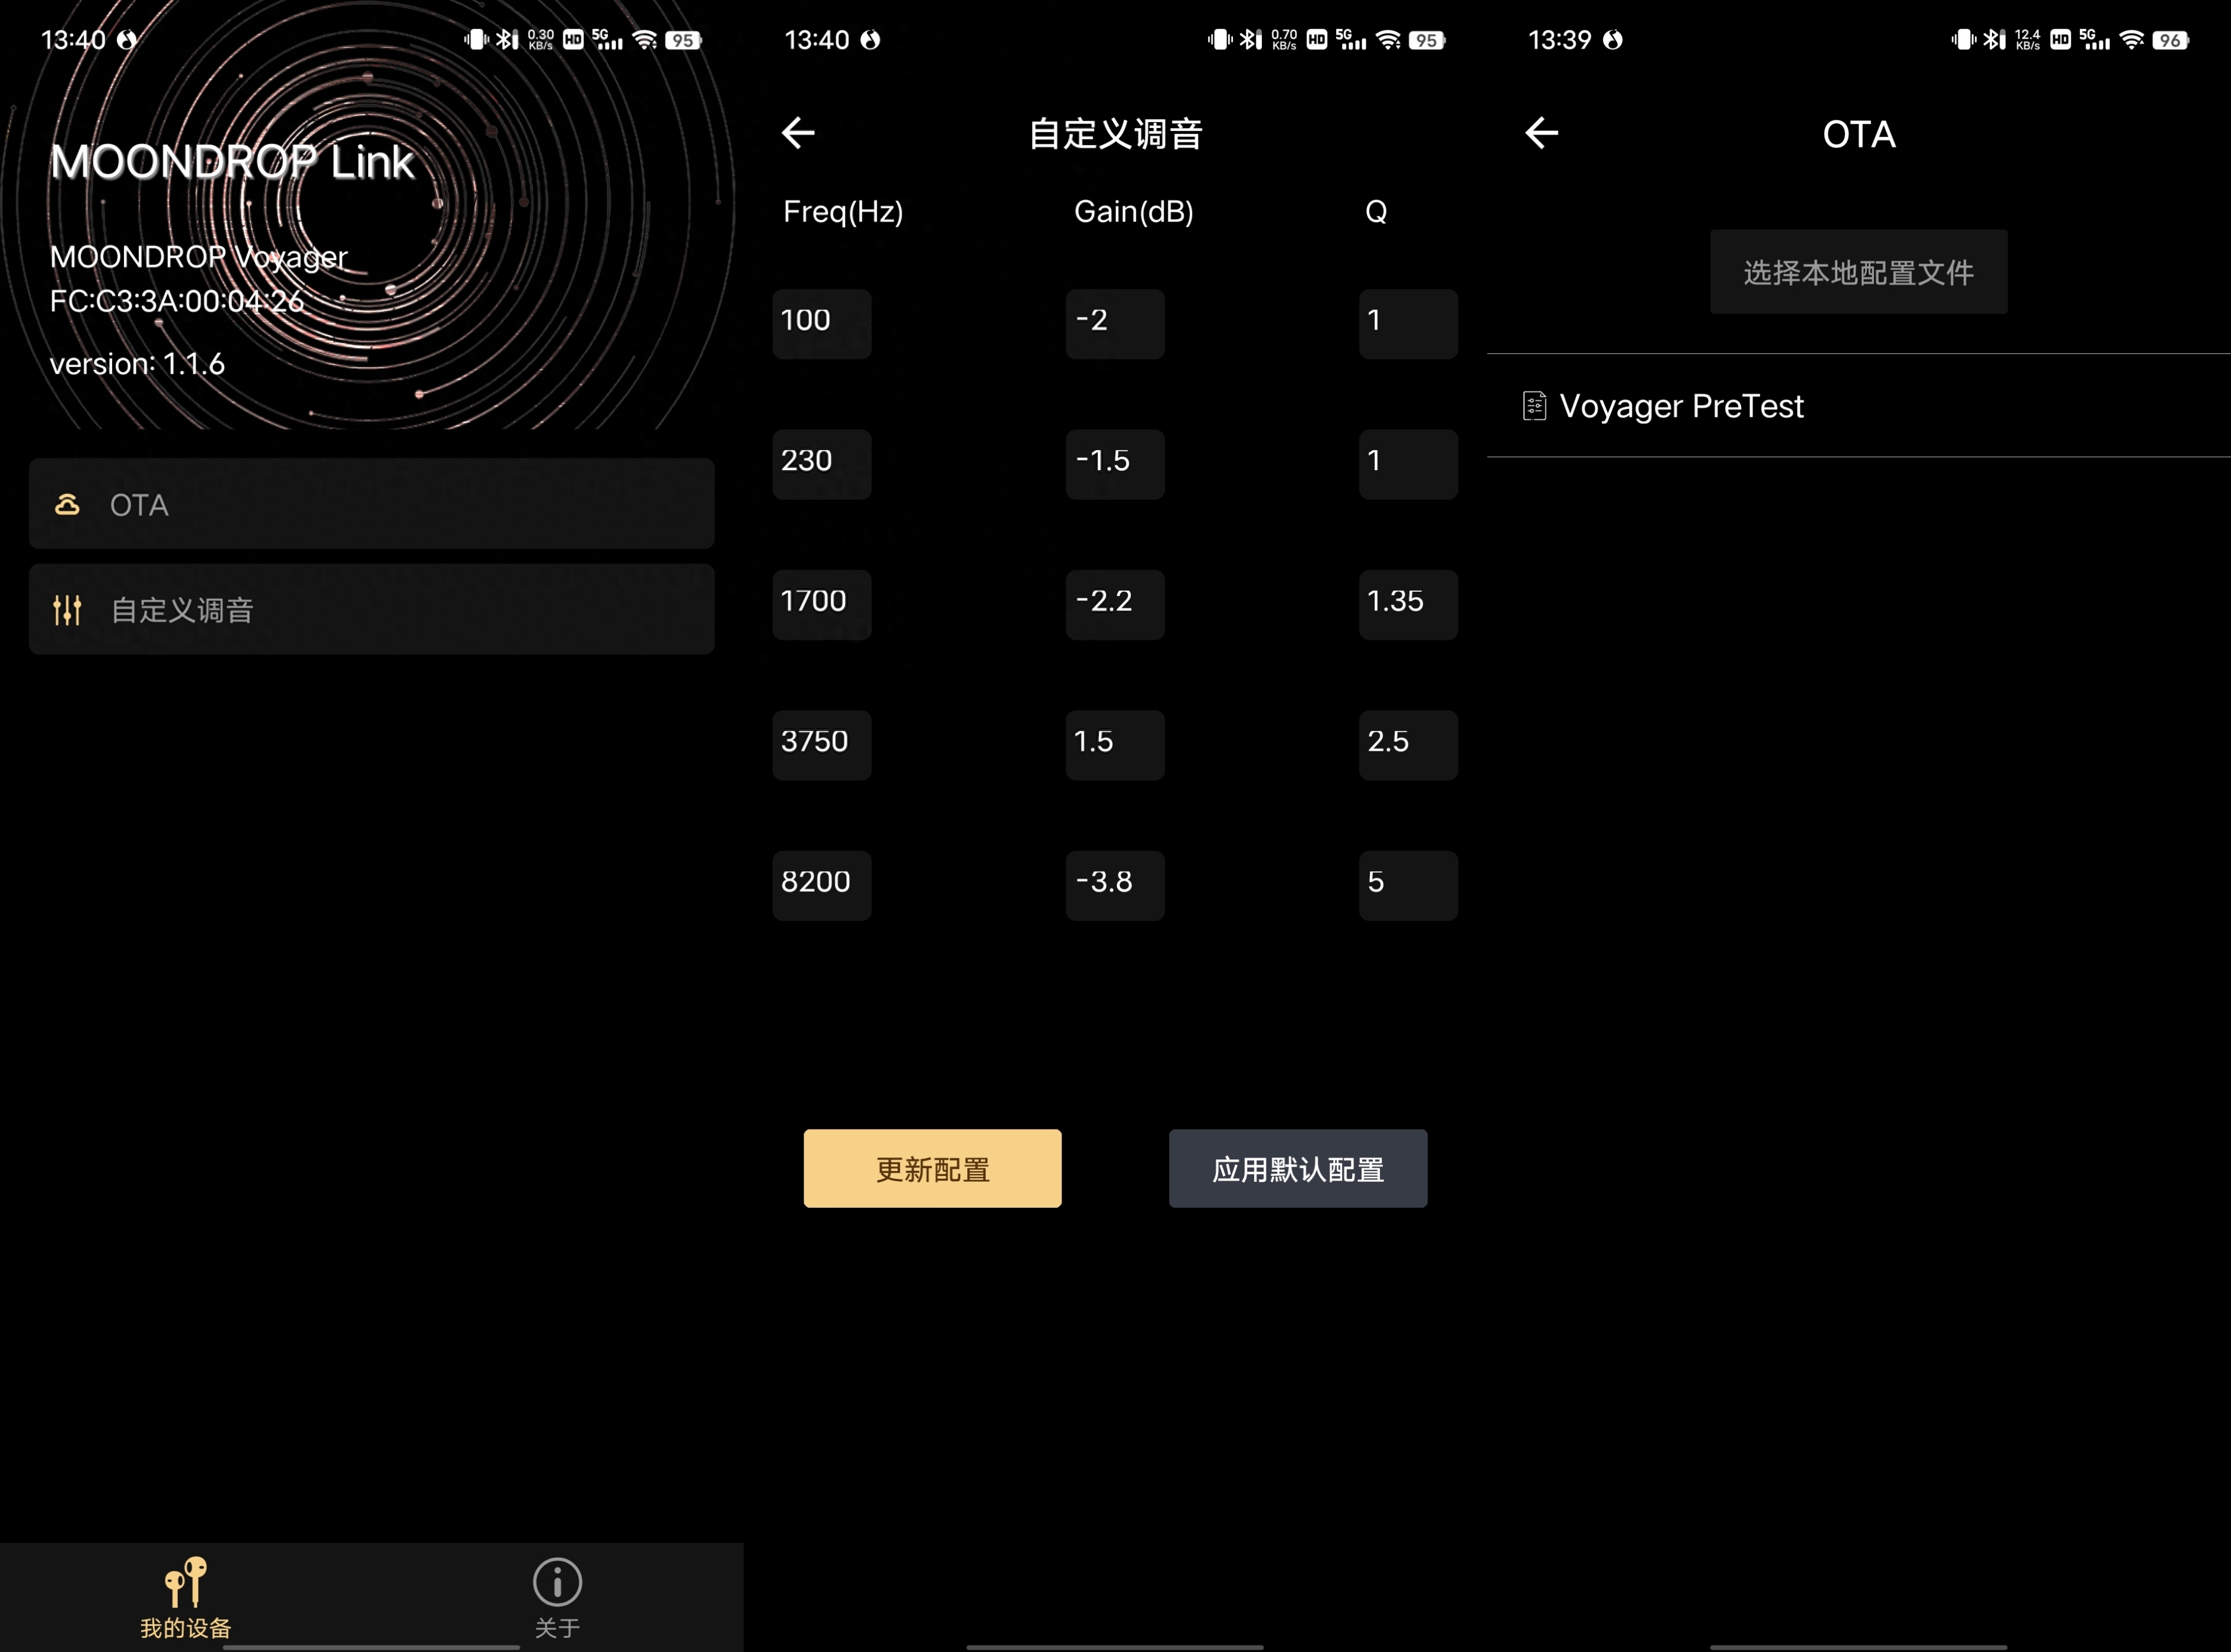Edit the 1700 Hz frequency field
The width and height of the screenshot is (2231, 1652).
pos(822,605)
